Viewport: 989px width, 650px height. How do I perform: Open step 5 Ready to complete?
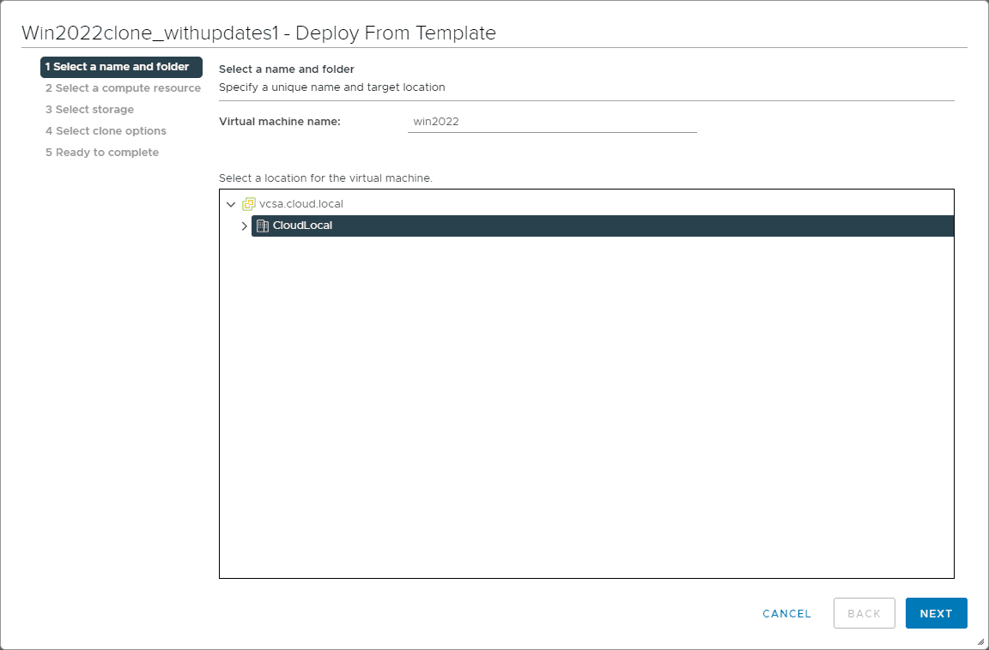[x=102, y=153]
